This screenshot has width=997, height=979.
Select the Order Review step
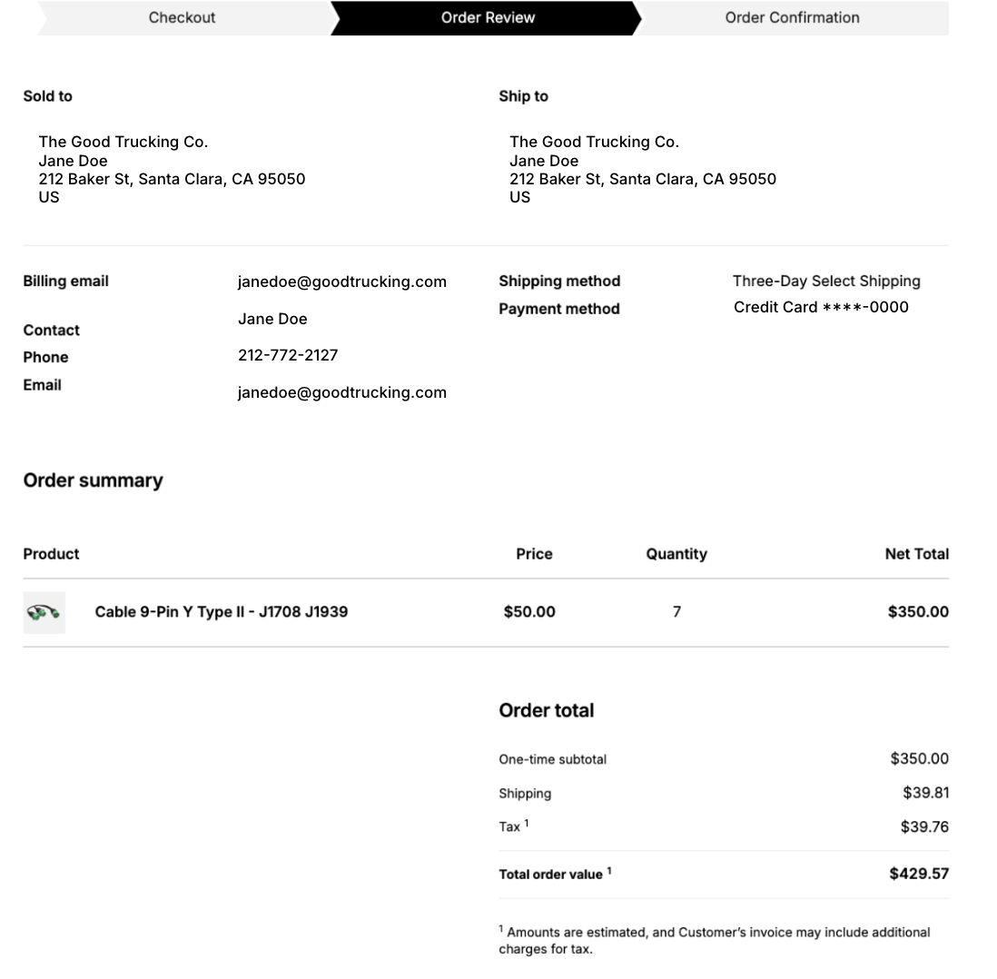point(488,17)
